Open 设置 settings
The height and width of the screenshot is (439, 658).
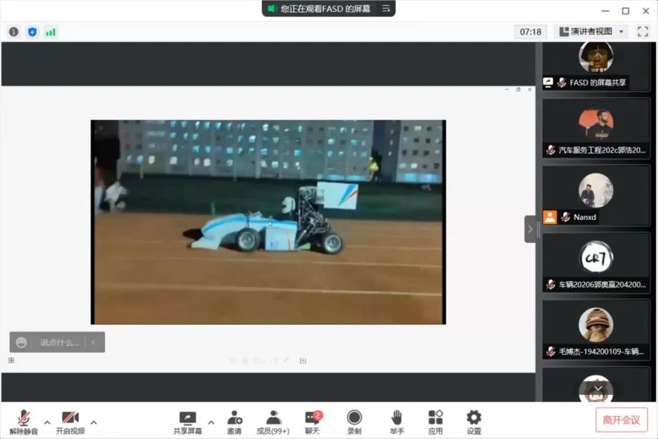[x=473, y=422]
